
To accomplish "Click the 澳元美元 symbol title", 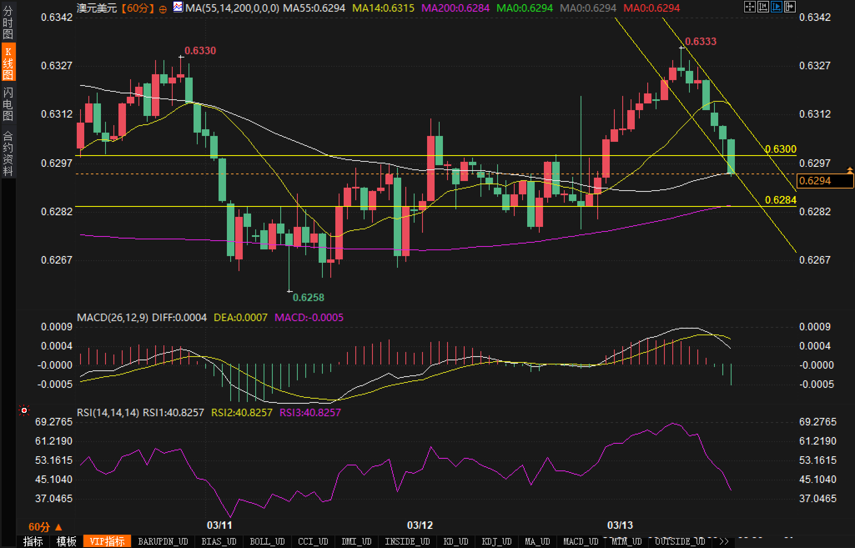I will [97, 8].
